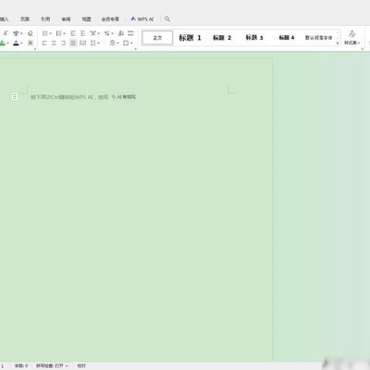Apply distributed alignment
The width and height of the screenshot is (370, 370).
click(x=82, y=43)
